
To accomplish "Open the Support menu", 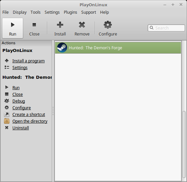I will point(89,12).
